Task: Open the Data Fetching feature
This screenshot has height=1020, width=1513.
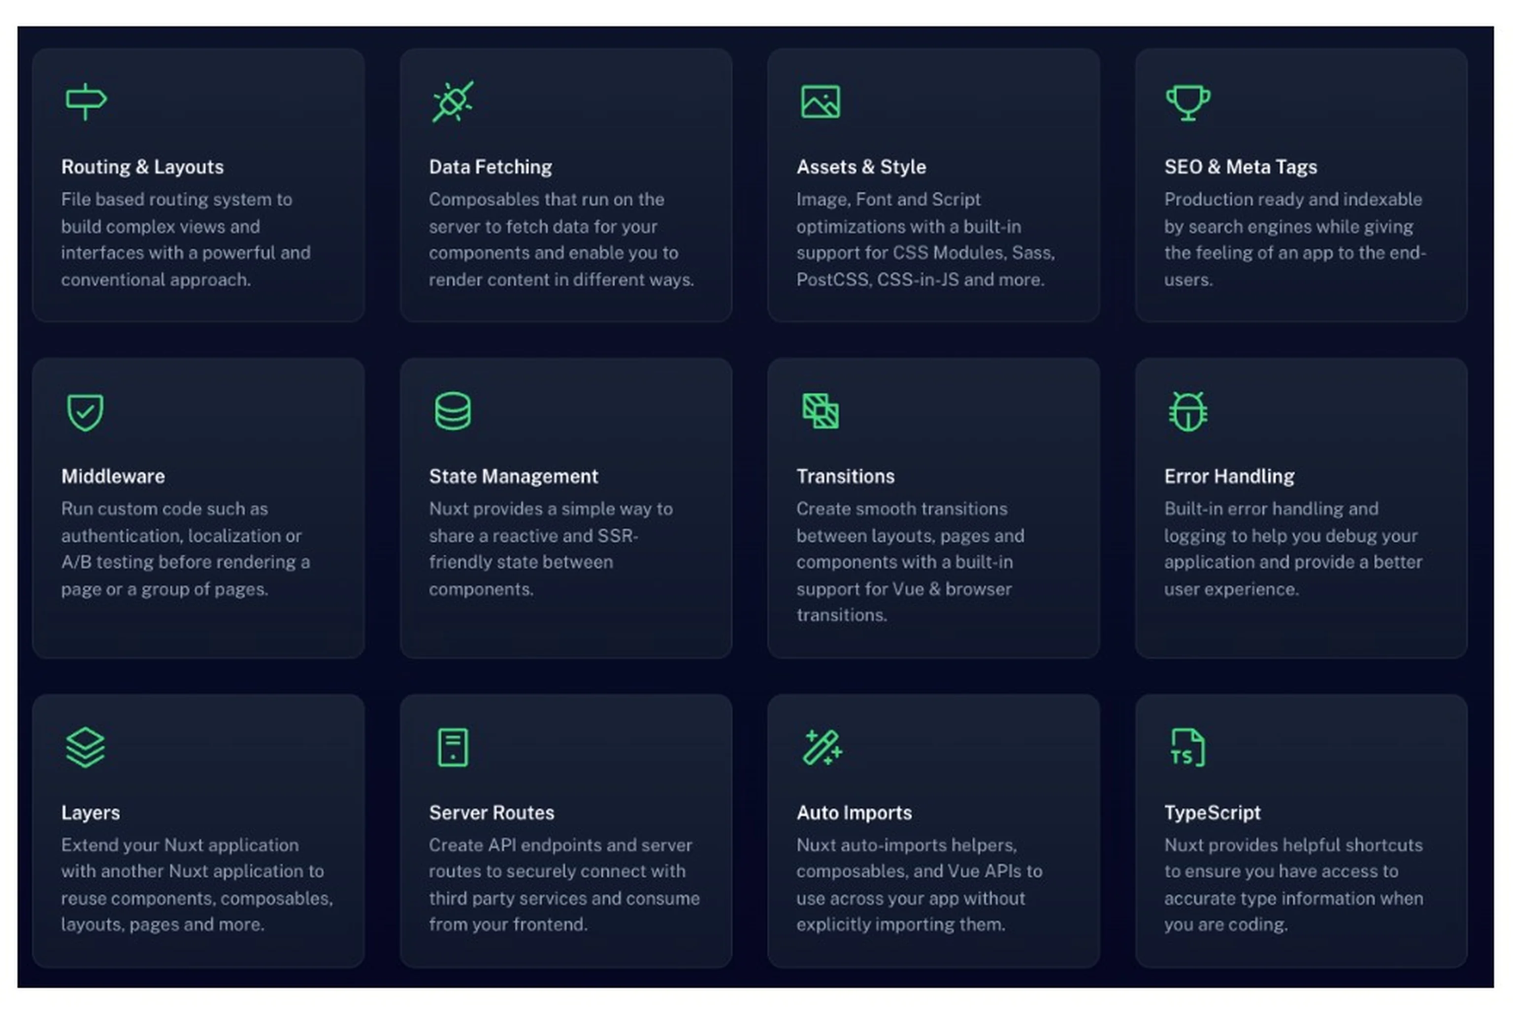Action: coord(566,185)
